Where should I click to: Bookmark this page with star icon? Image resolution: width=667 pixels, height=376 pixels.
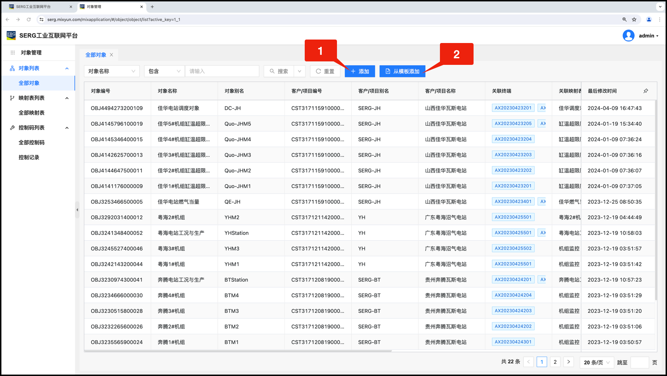click(x=634, y=19)
